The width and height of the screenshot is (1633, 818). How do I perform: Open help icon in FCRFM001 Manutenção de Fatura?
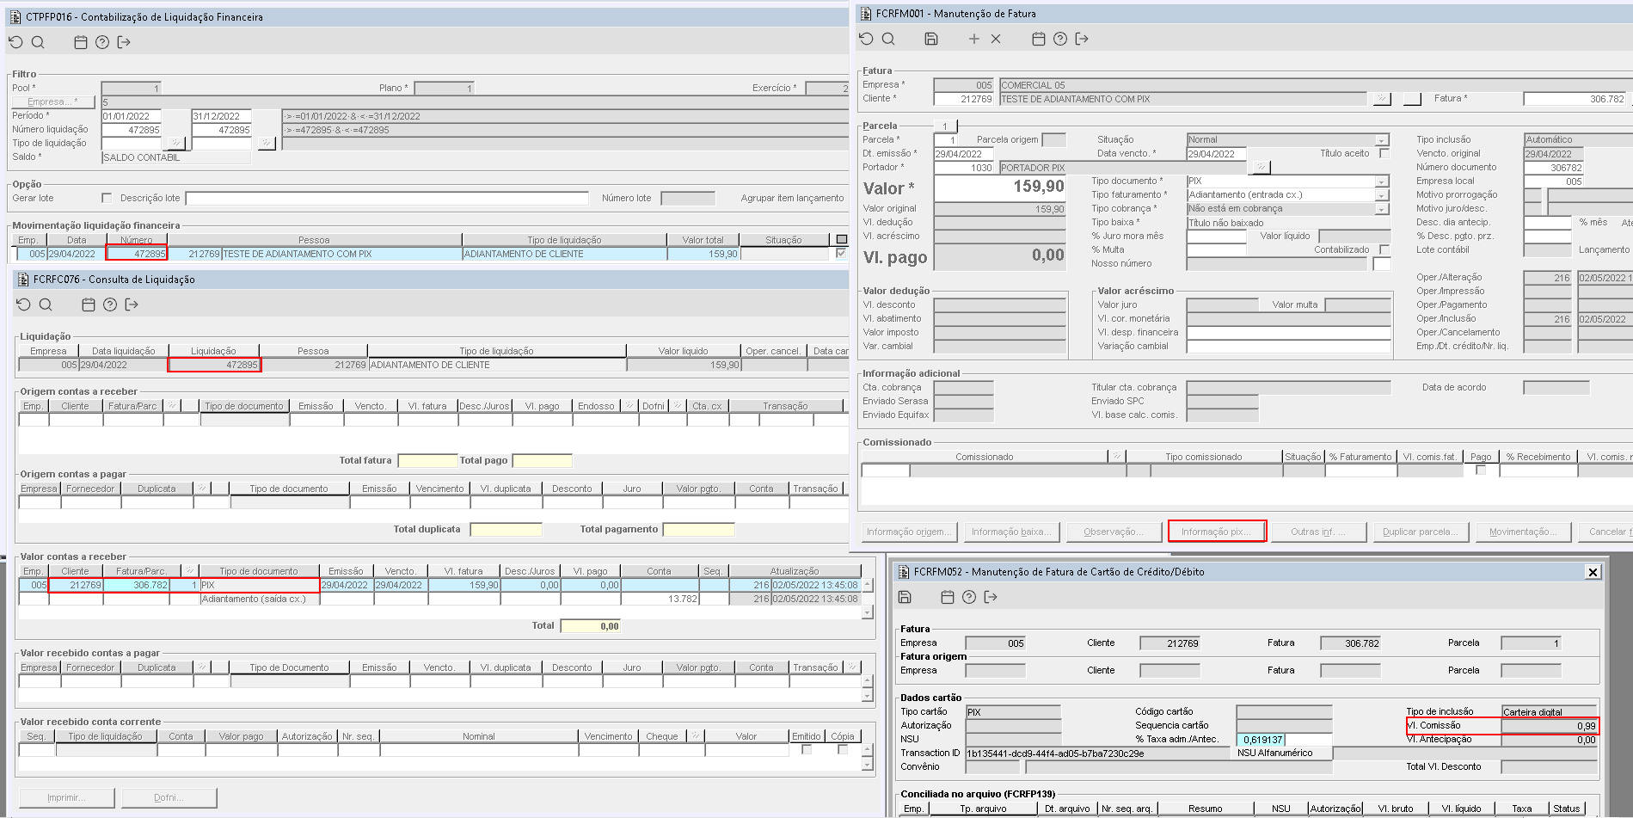click(x=1060, y=39)
